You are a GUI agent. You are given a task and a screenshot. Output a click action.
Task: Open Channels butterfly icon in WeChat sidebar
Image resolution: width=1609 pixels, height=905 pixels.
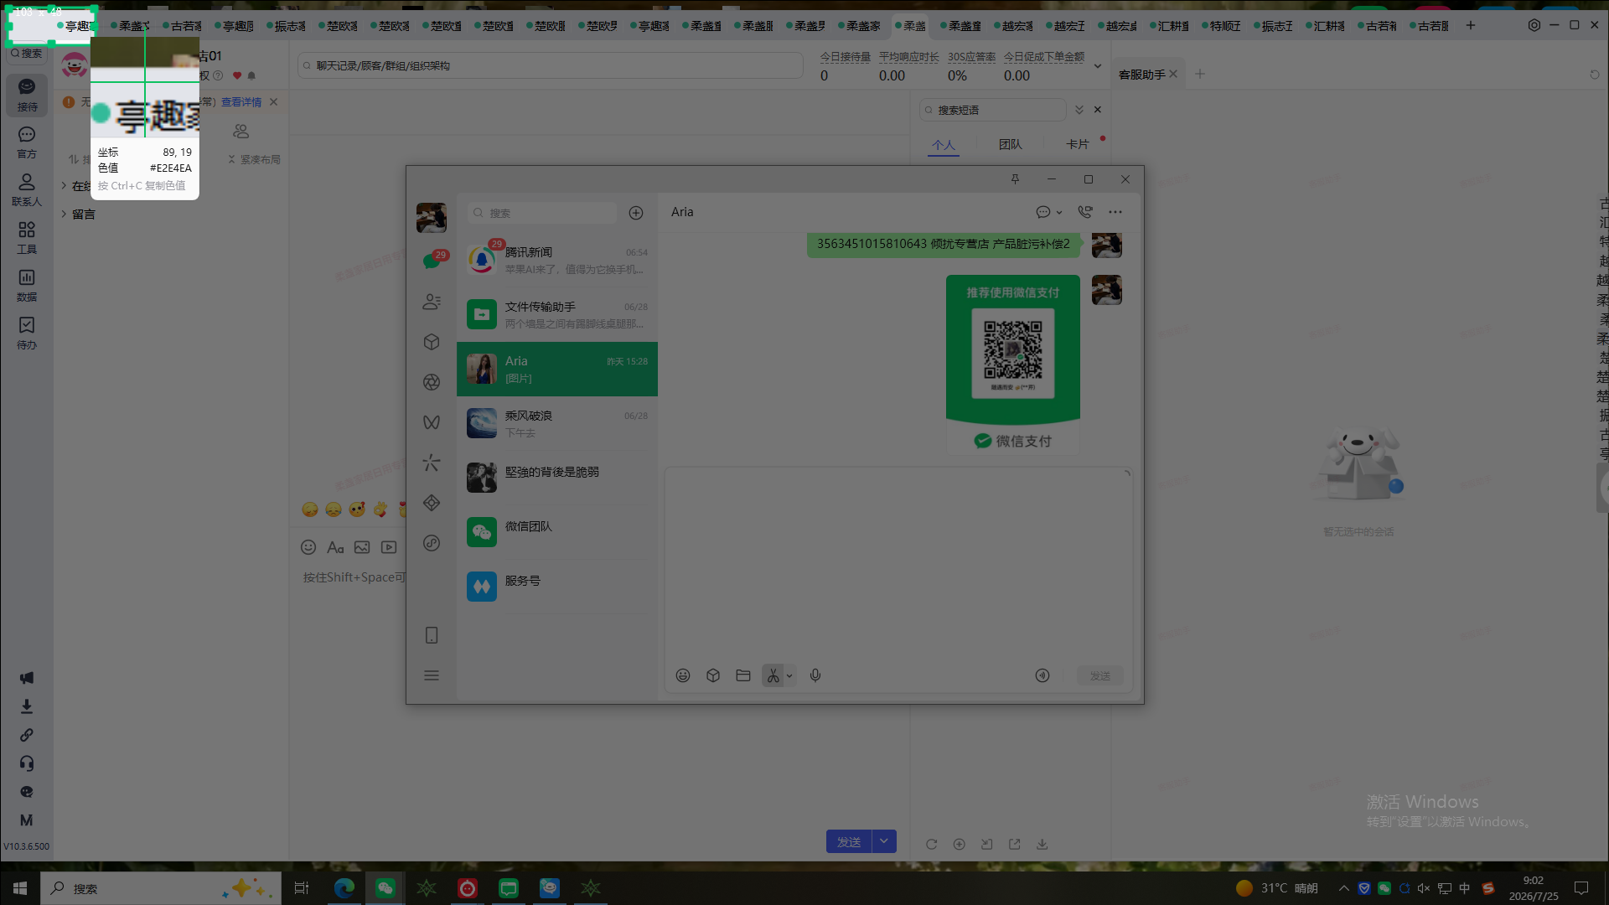click(432, 422)
